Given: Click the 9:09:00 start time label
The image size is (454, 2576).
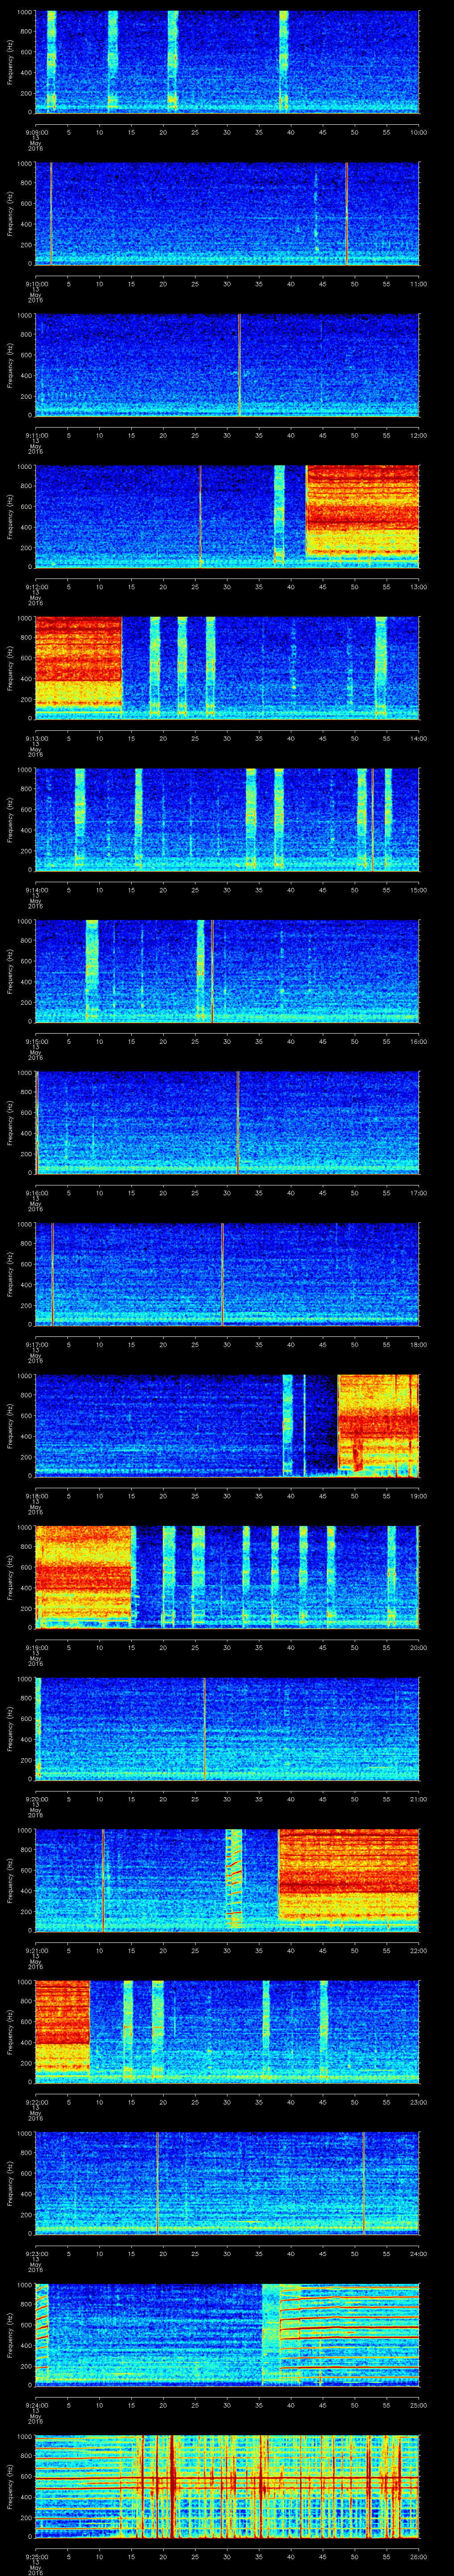Looking at the screenshot, I should [36, 132].
